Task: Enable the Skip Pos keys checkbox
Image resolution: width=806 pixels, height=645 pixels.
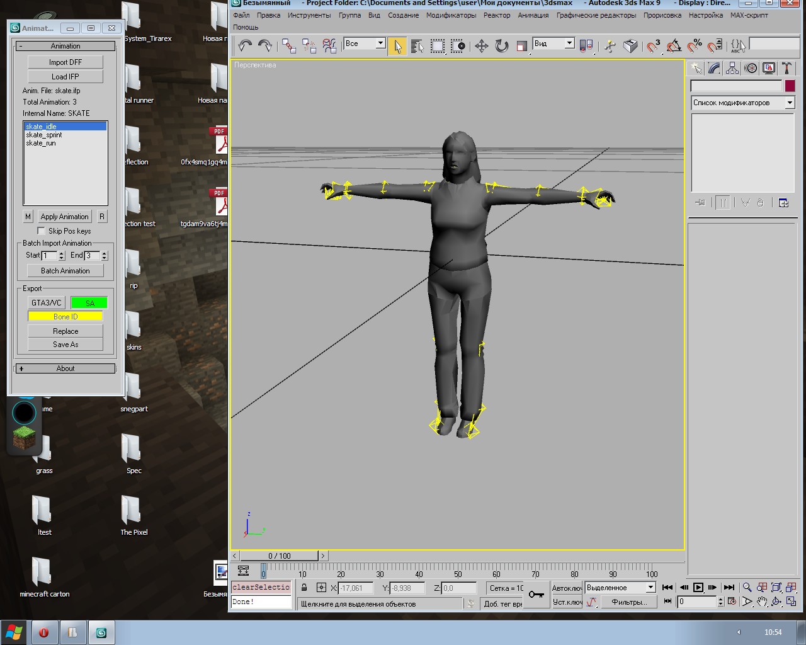Action: [x=42, y=231]
